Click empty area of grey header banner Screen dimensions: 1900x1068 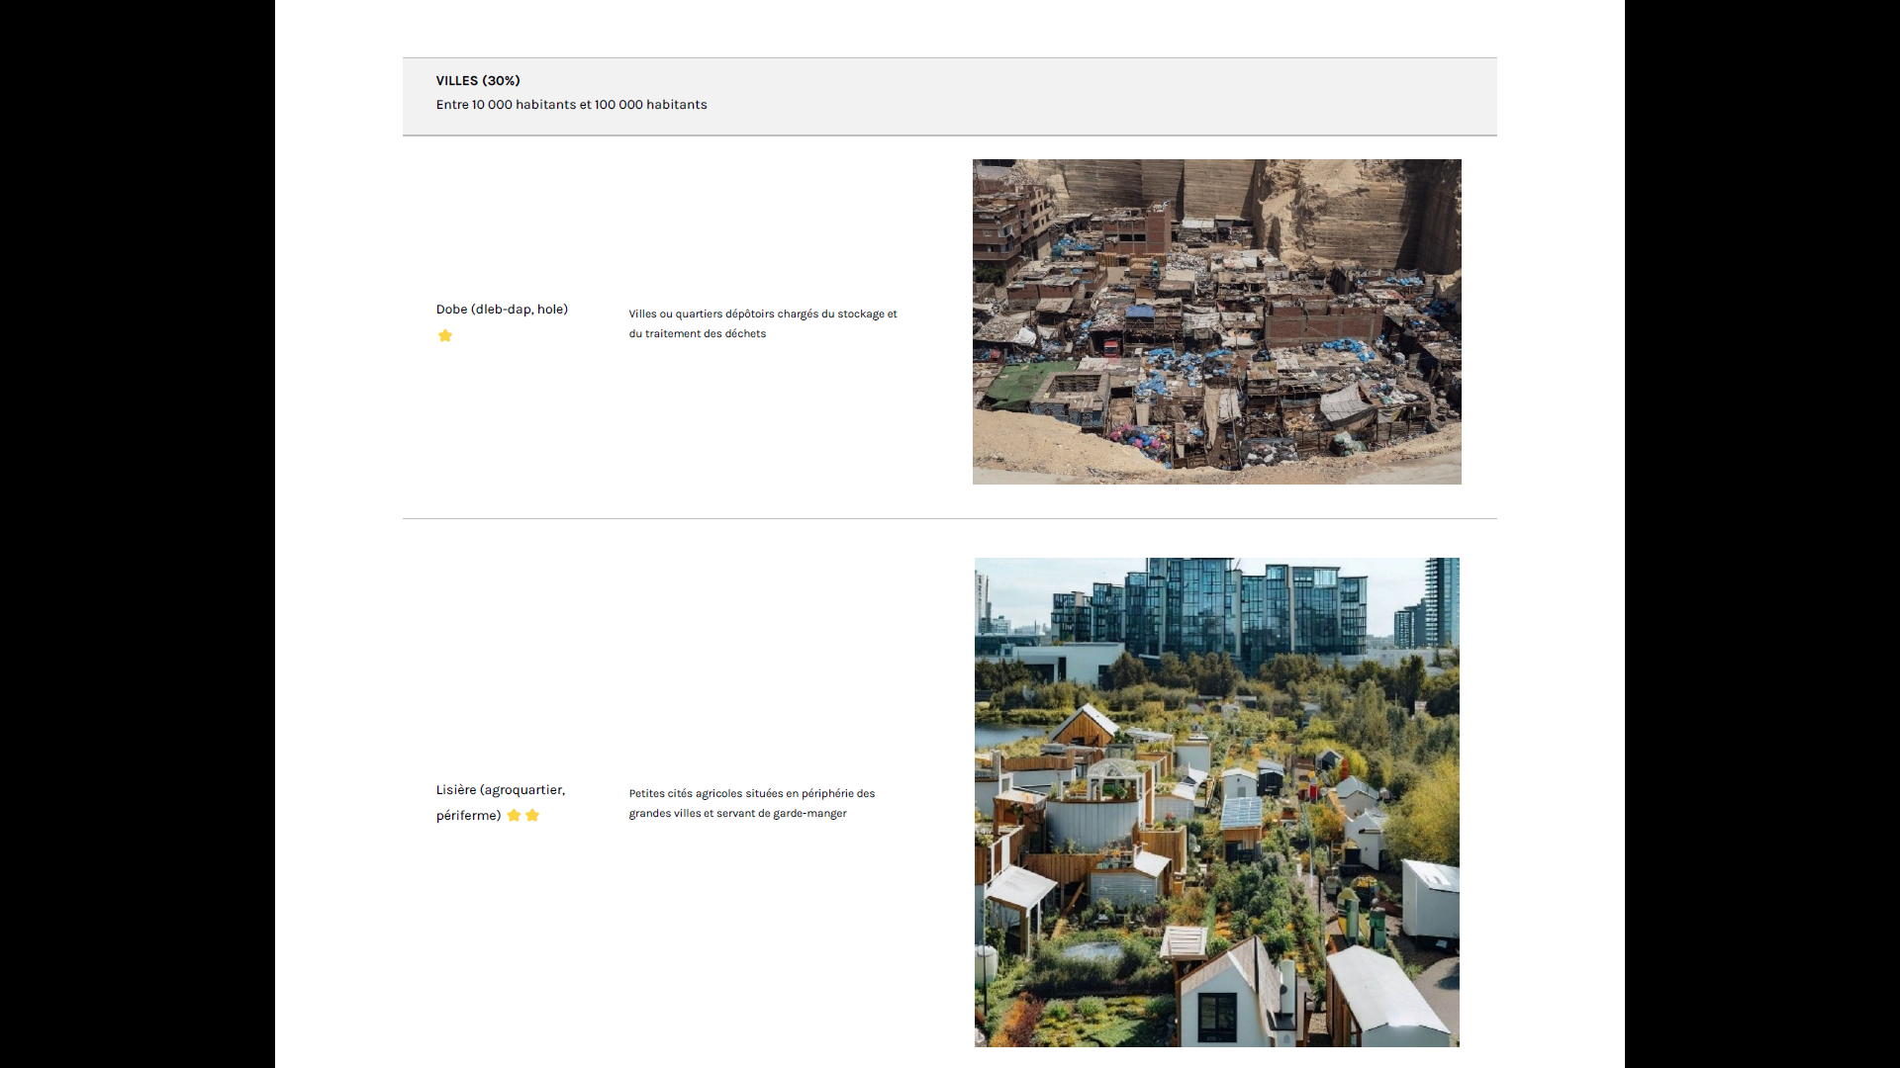tap(1089, 96)
